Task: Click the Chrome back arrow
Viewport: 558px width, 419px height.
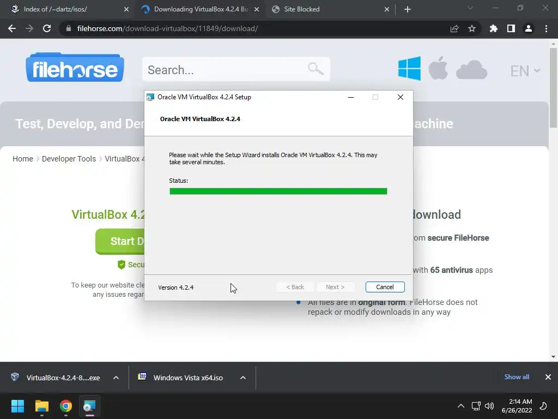Action: (12, 28)
